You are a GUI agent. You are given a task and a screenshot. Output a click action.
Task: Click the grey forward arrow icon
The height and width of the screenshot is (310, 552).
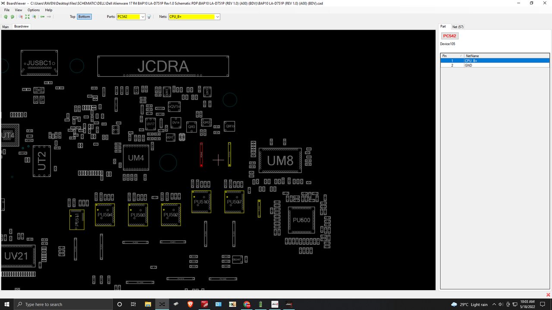coord(49,17)
